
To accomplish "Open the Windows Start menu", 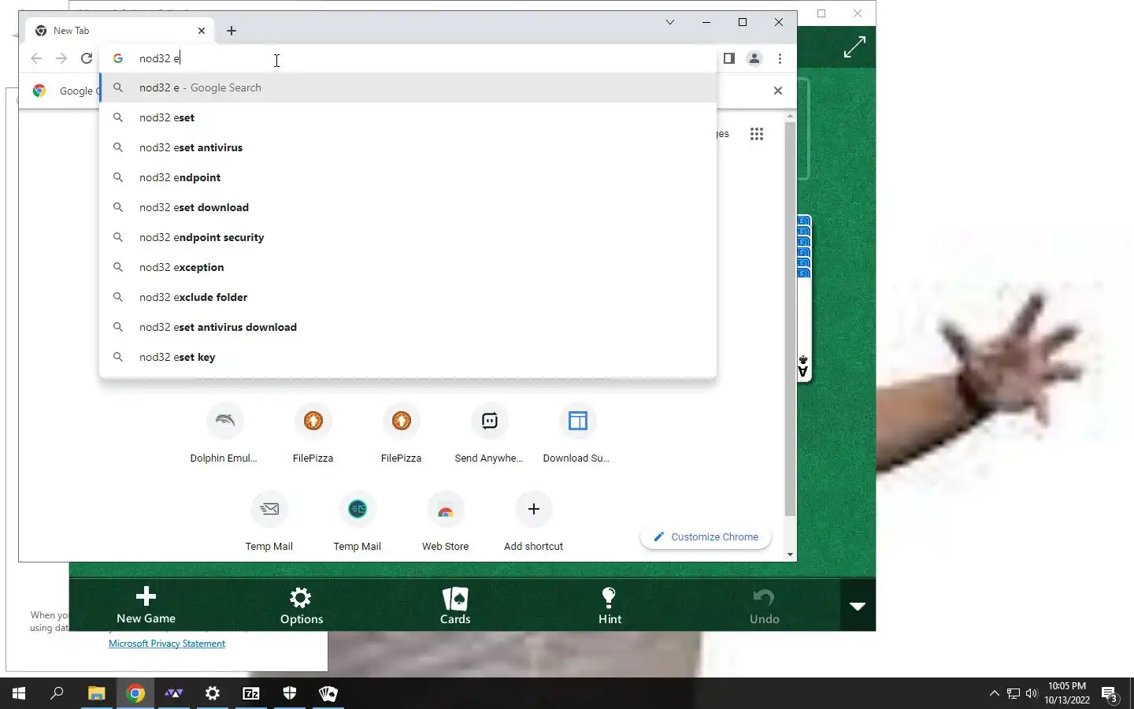I will click(x=19, y=693).
